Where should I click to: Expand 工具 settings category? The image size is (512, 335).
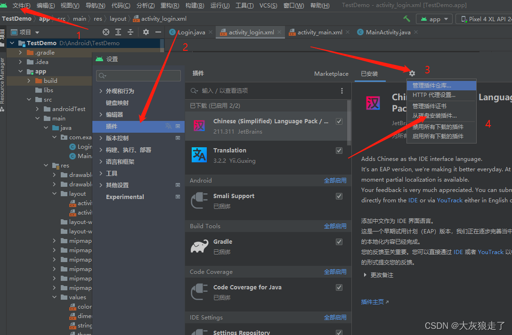101,173
